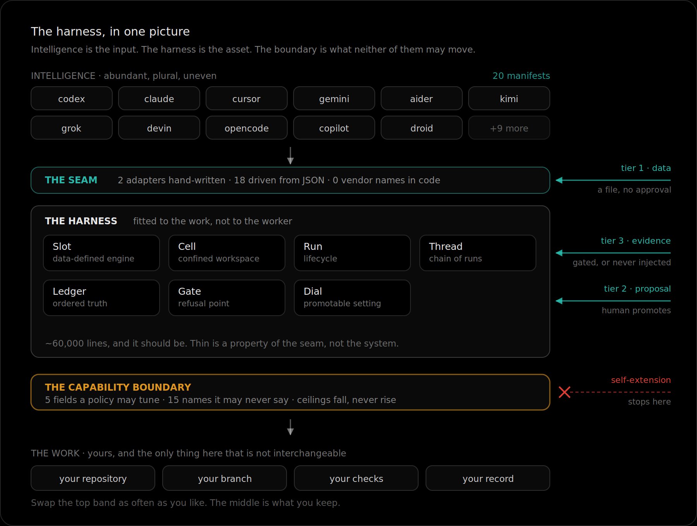Viewport: 697px width, 526px height.
Task: Click the "your repository" box
Action: click(x=93, y=478)
